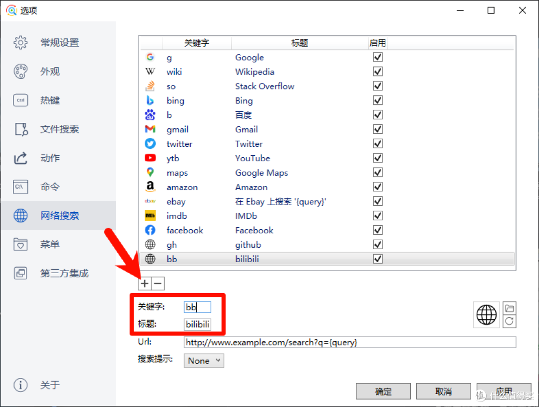Viewport: 539px width, 407px height.
Task: Reset icon with the refresh button
Action: (510, 321)
